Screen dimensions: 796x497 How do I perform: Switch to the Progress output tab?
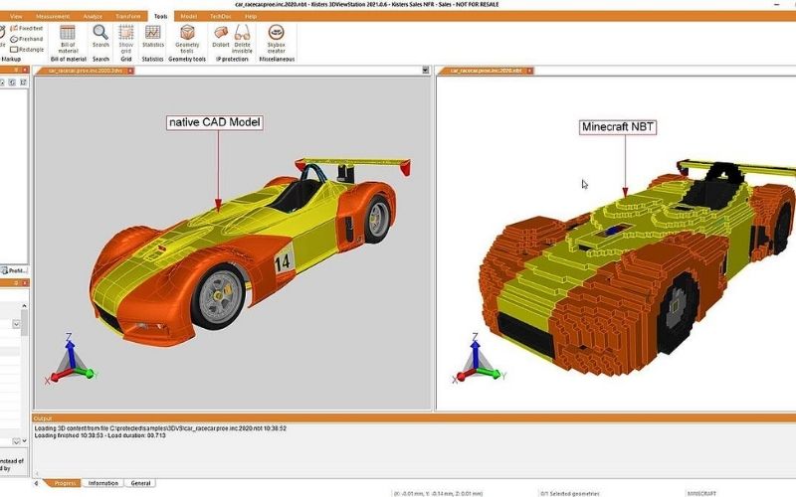tap(65, 483)
